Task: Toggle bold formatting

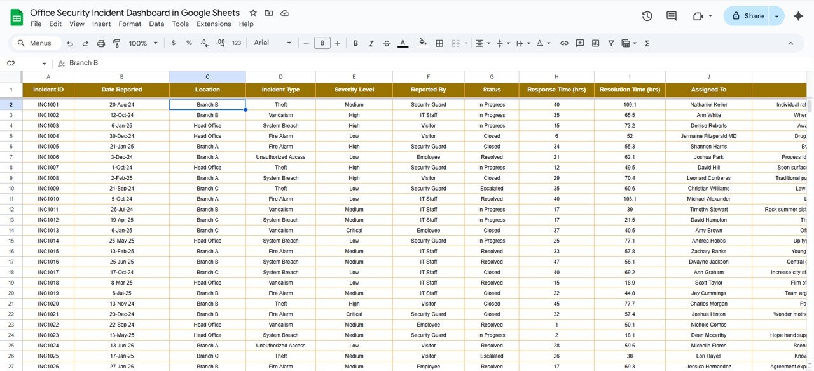Action: 355,43
